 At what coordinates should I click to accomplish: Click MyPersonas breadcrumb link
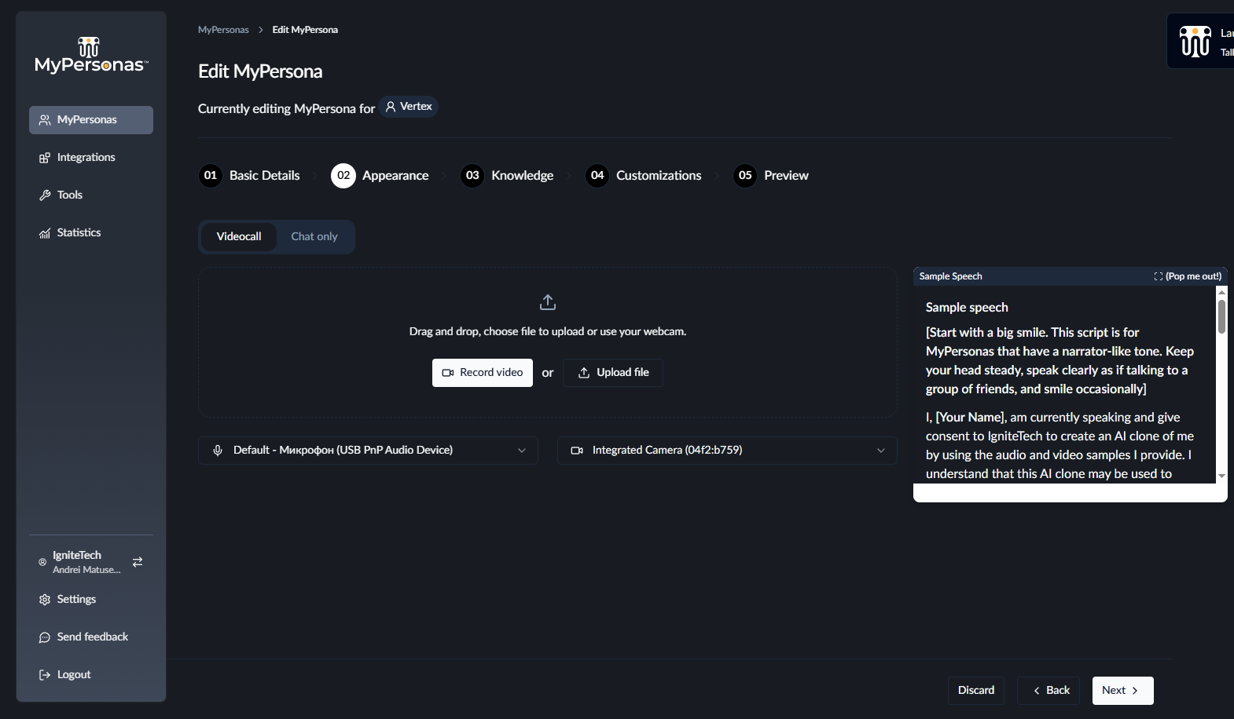point(223,30)
